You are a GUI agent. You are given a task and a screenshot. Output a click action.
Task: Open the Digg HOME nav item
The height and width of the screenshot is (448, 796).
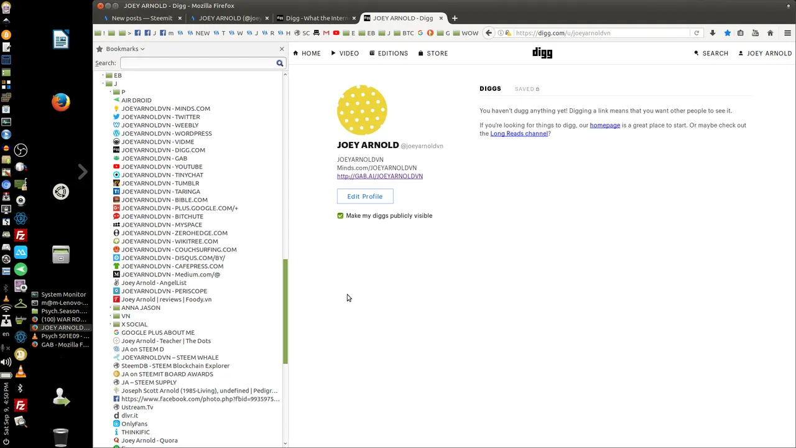pos(307,54)
